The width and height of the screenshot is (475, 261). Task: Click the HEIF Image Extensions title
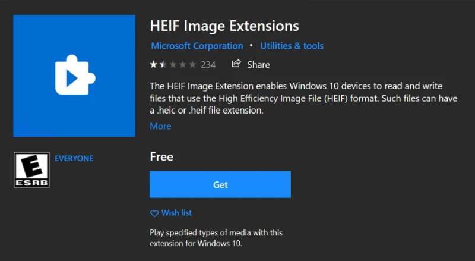pyautogui.click(x=224, y=26)
